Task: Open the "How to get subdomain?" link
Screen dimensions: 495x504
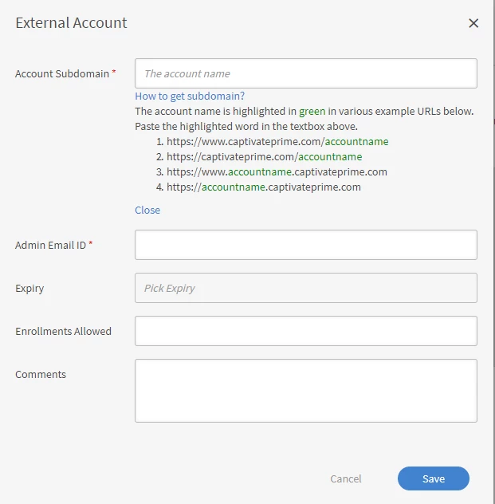Action: [190, 96]
